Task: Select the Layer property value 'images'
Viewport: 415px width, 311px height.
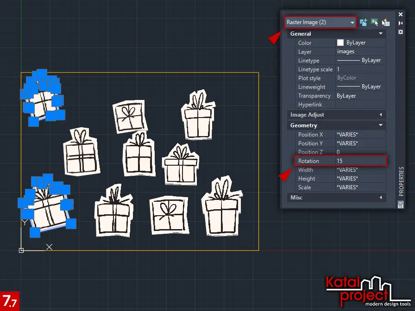Action: [x=360, y=52]
